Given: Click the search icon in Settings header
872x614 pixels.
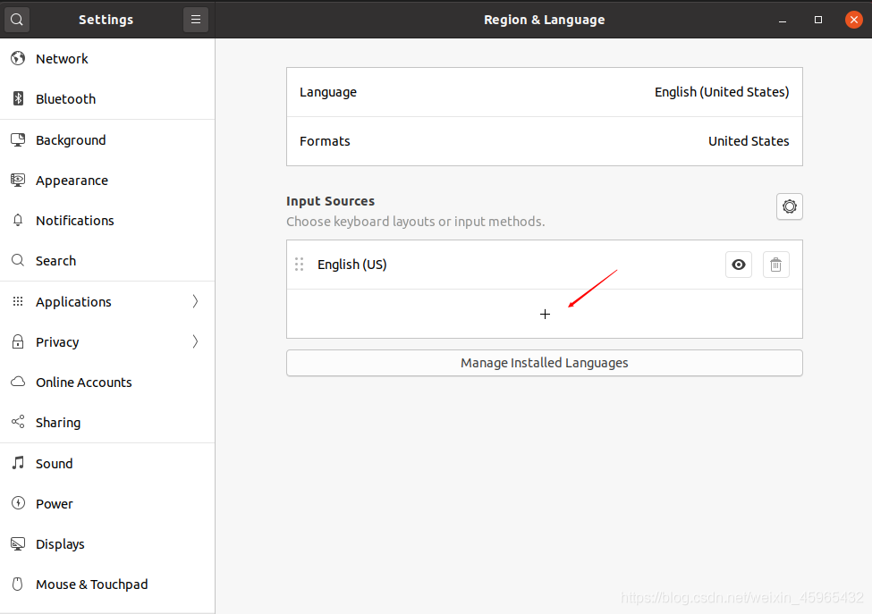Looking at the screenshot, I should coord(17,19).
